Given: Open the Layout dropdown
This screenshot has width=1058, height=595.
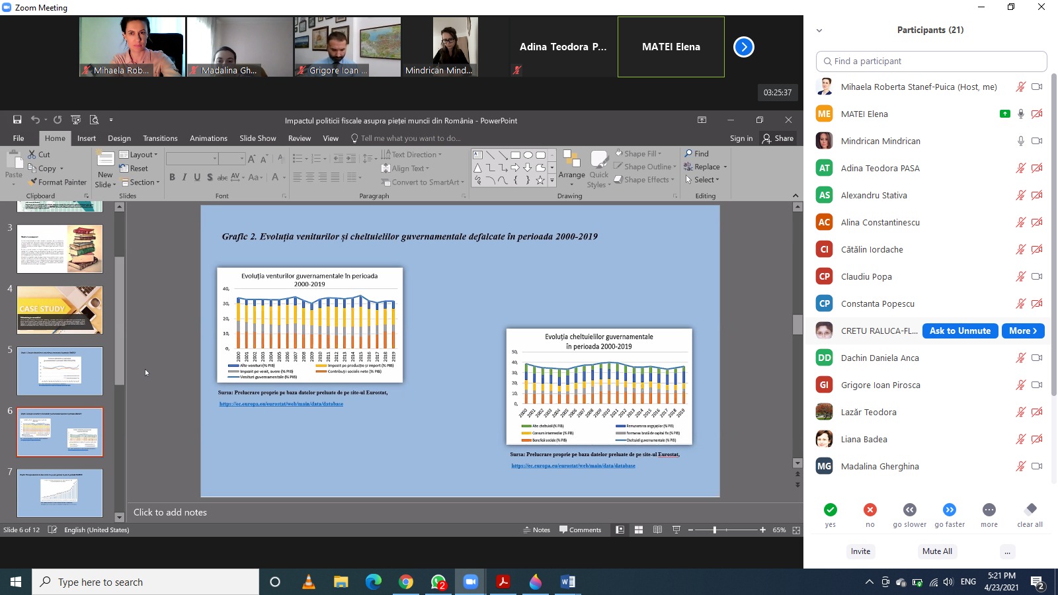Looking at the screenshot, I should coord(139,155).
